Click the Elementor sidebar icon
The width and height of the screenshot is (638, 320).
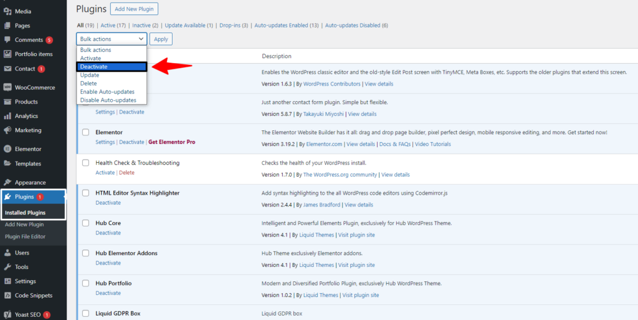(7, 149)
